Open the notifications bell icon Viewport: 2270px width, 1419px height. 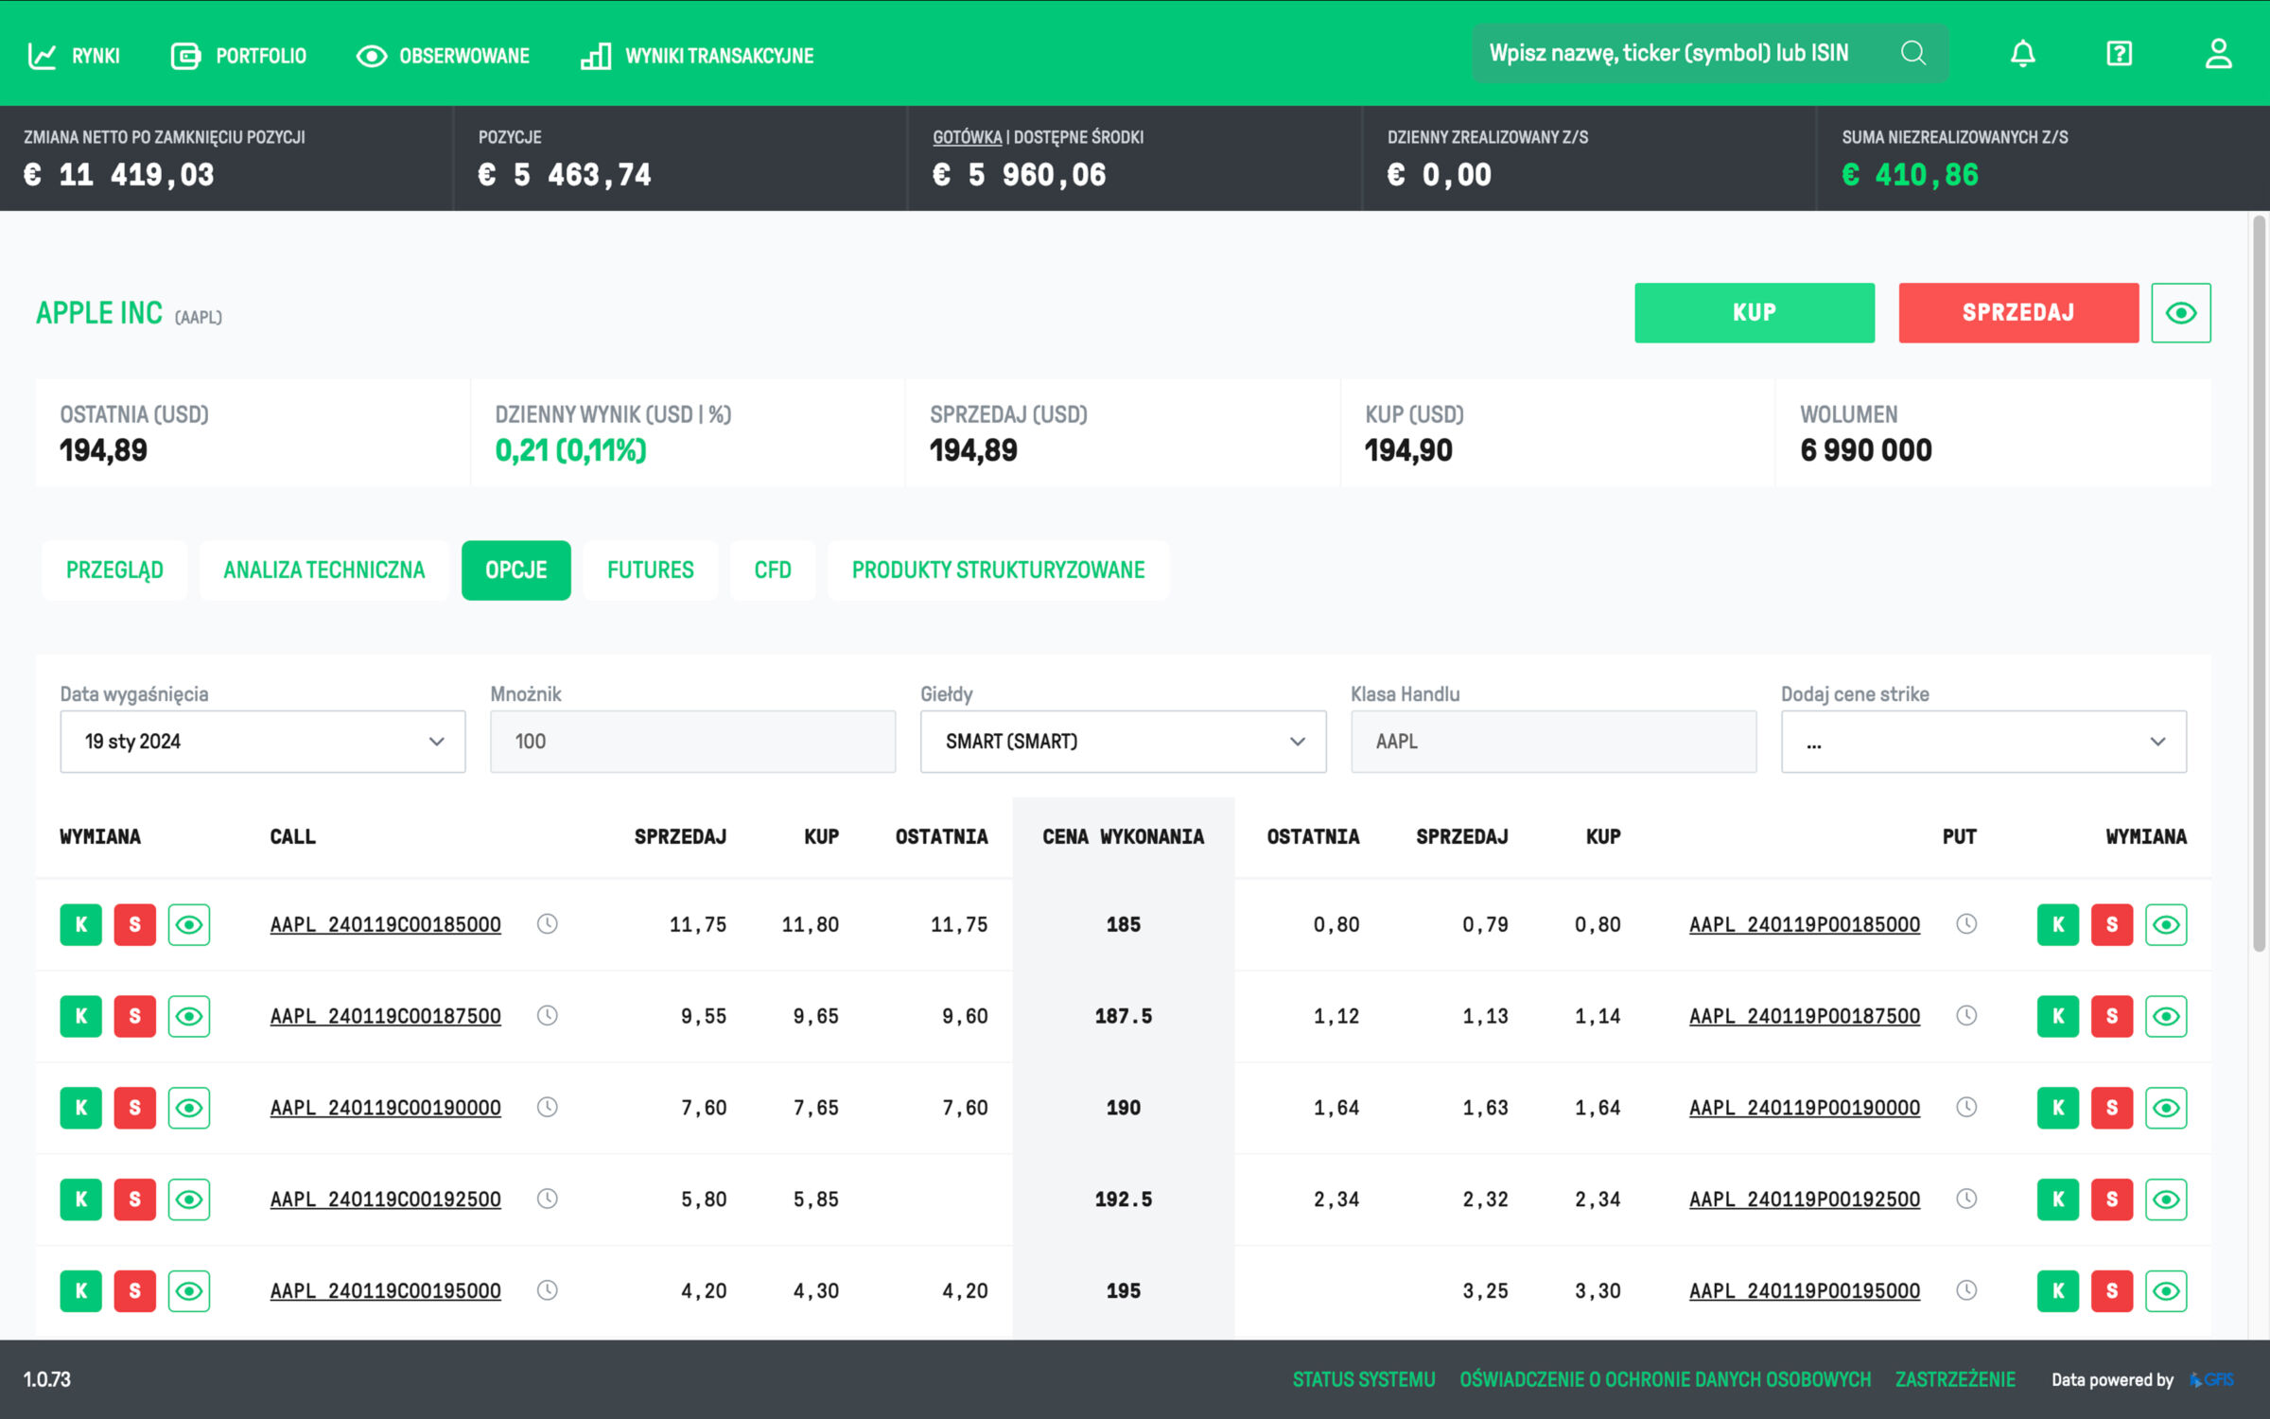click(x=2022, y=54)
